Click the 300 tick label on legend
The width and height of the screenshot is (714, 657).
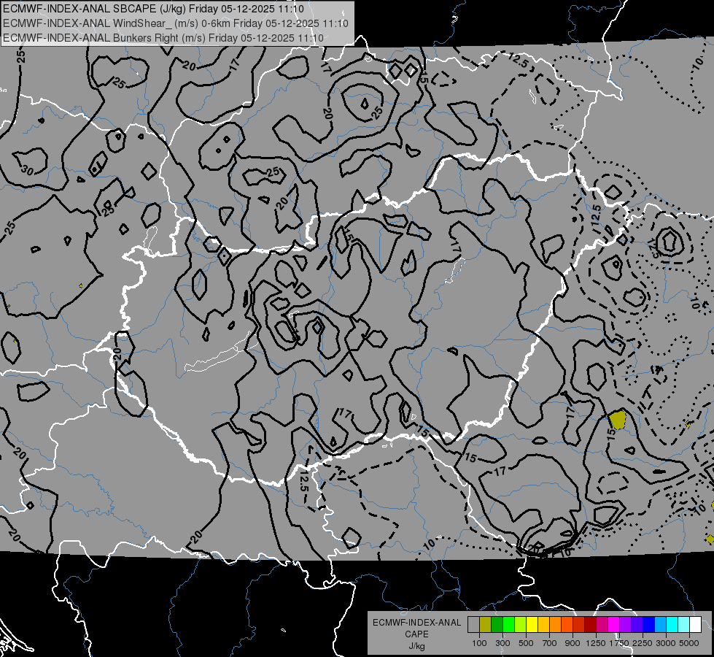[x=502, y=643]
